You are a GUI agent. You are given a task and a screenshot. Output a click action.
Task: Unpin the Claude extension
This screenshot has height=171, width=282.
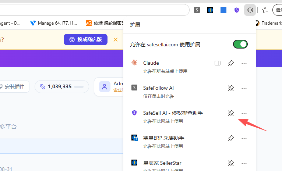231,63
